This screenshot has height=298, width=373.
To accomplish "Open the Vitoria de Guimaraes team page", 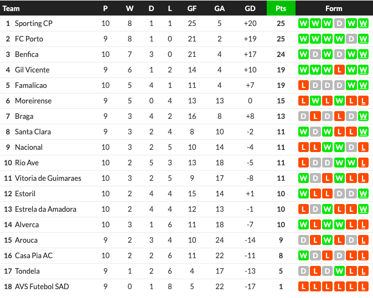I will pyautogui.click(x=48, y=179).
